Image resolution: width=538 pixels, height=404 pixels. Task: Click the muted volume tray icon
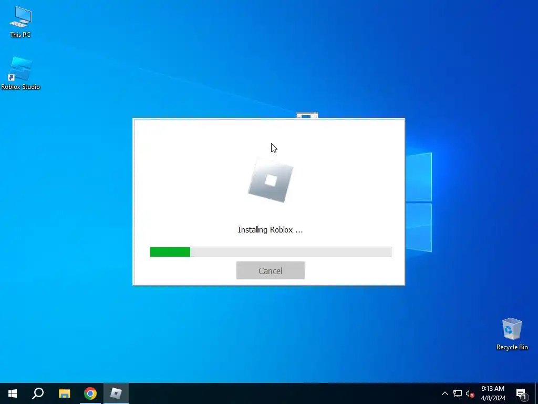tap(470, 393)
